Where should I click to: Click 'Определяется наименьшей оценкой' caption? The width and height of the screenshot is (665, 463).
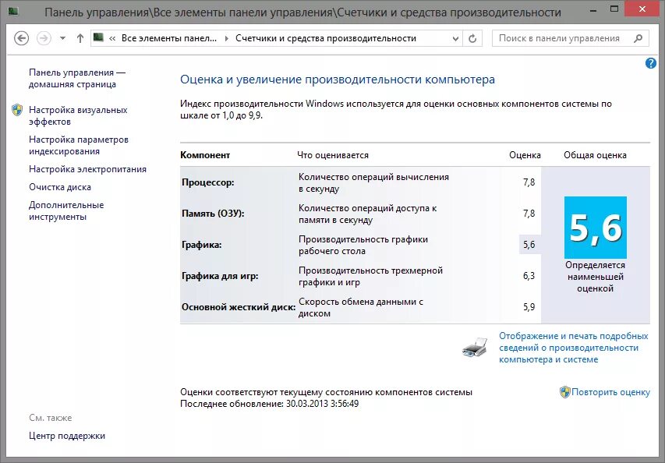coord(596,277)
